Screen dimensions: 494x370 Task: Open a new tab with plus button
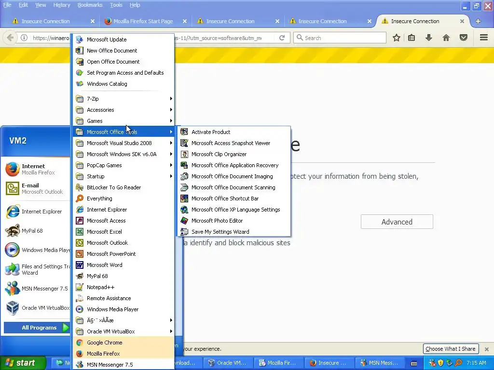[478, 21]
